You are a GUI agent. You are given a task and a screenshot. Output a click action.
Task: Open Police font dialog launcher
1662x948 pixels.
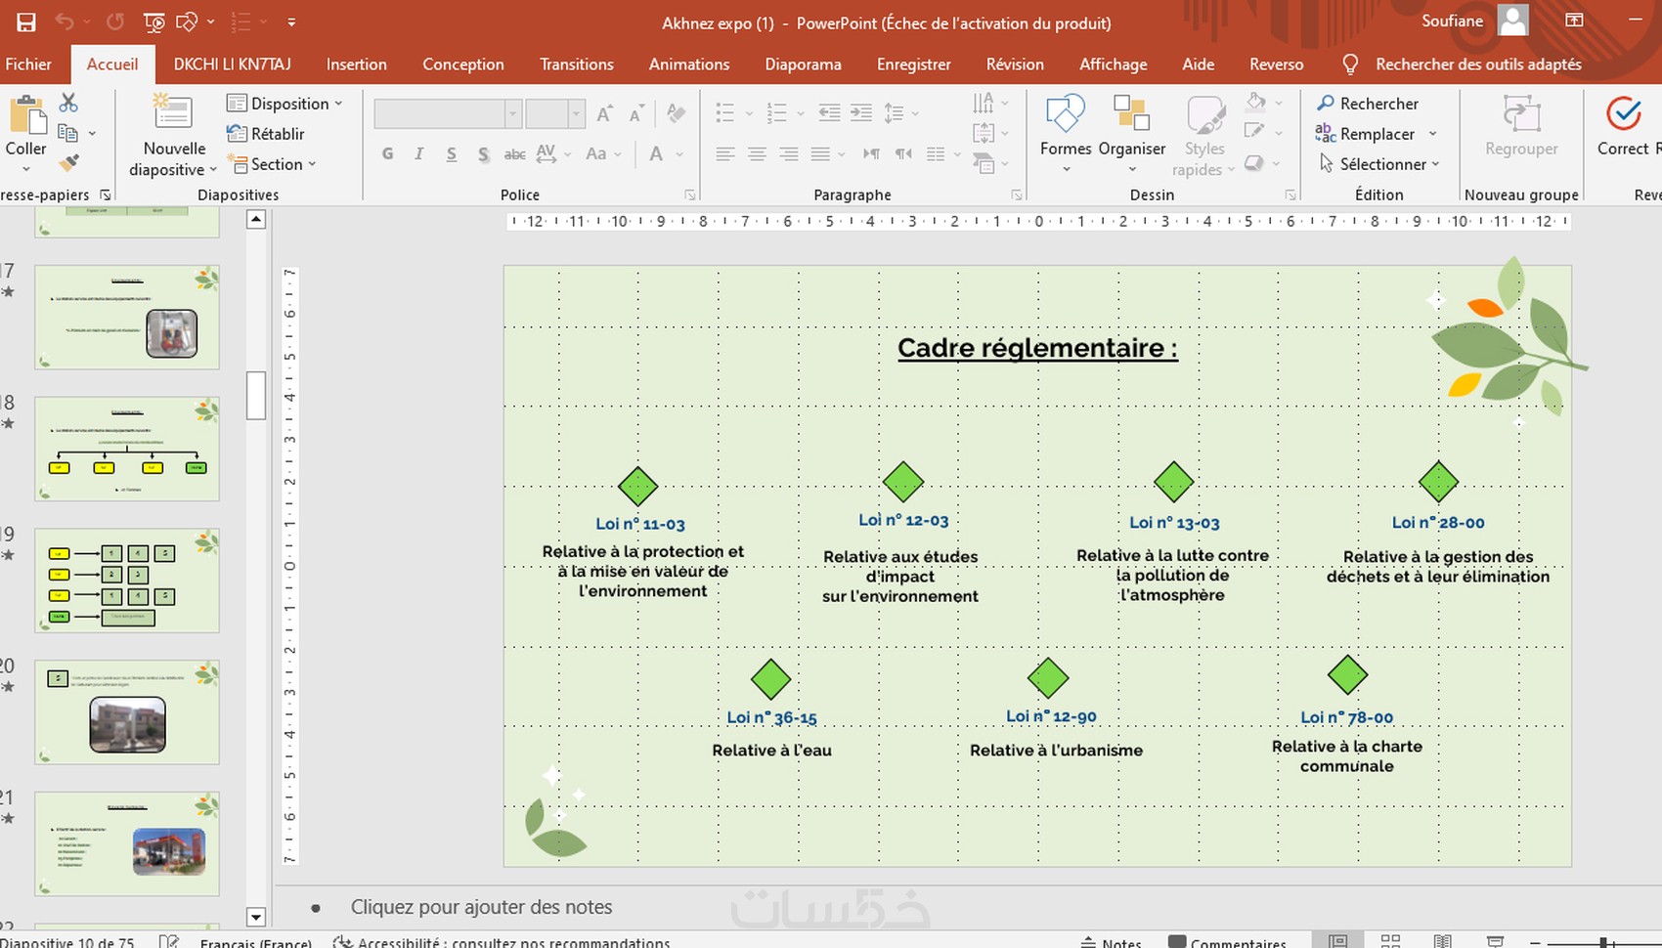pos(690,195)
